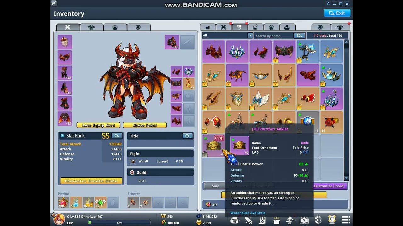Viewport: 403px width, 226px height.
Task: Click the Sale button
Action: (215, 186)
